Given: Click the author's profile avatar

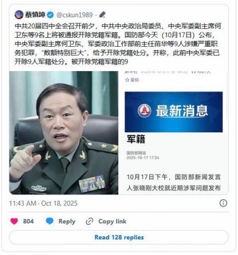Looking at the screenshot, I should tap(19, 14).
